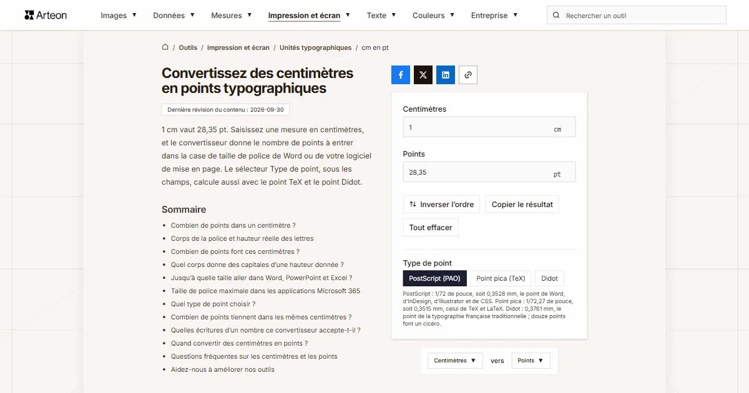Open the Centimètres source unit dropdown
The width and height of the screenshot is (749, 393).
click(455, 361)
